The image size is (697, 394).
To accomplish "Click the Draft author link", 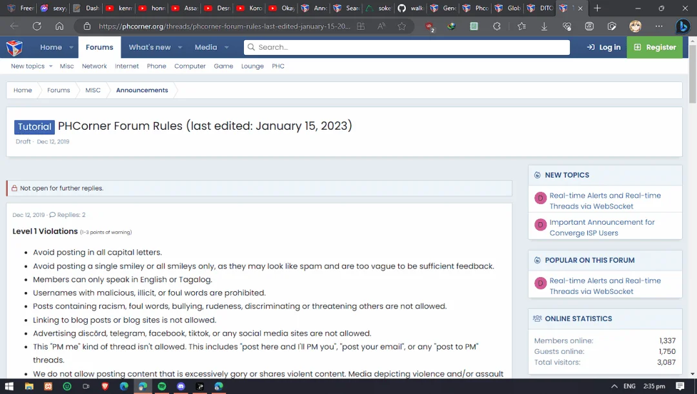I will (23, 141).
